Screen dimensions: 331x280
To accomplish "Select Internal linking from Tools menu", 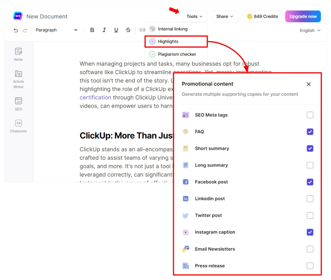I will click(176, 29).
